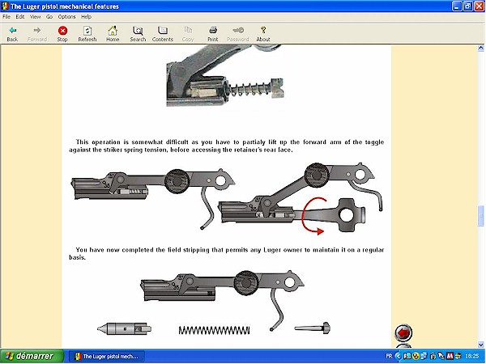Open the Go menu
This screenshot has width=486, height=364.
49,17
